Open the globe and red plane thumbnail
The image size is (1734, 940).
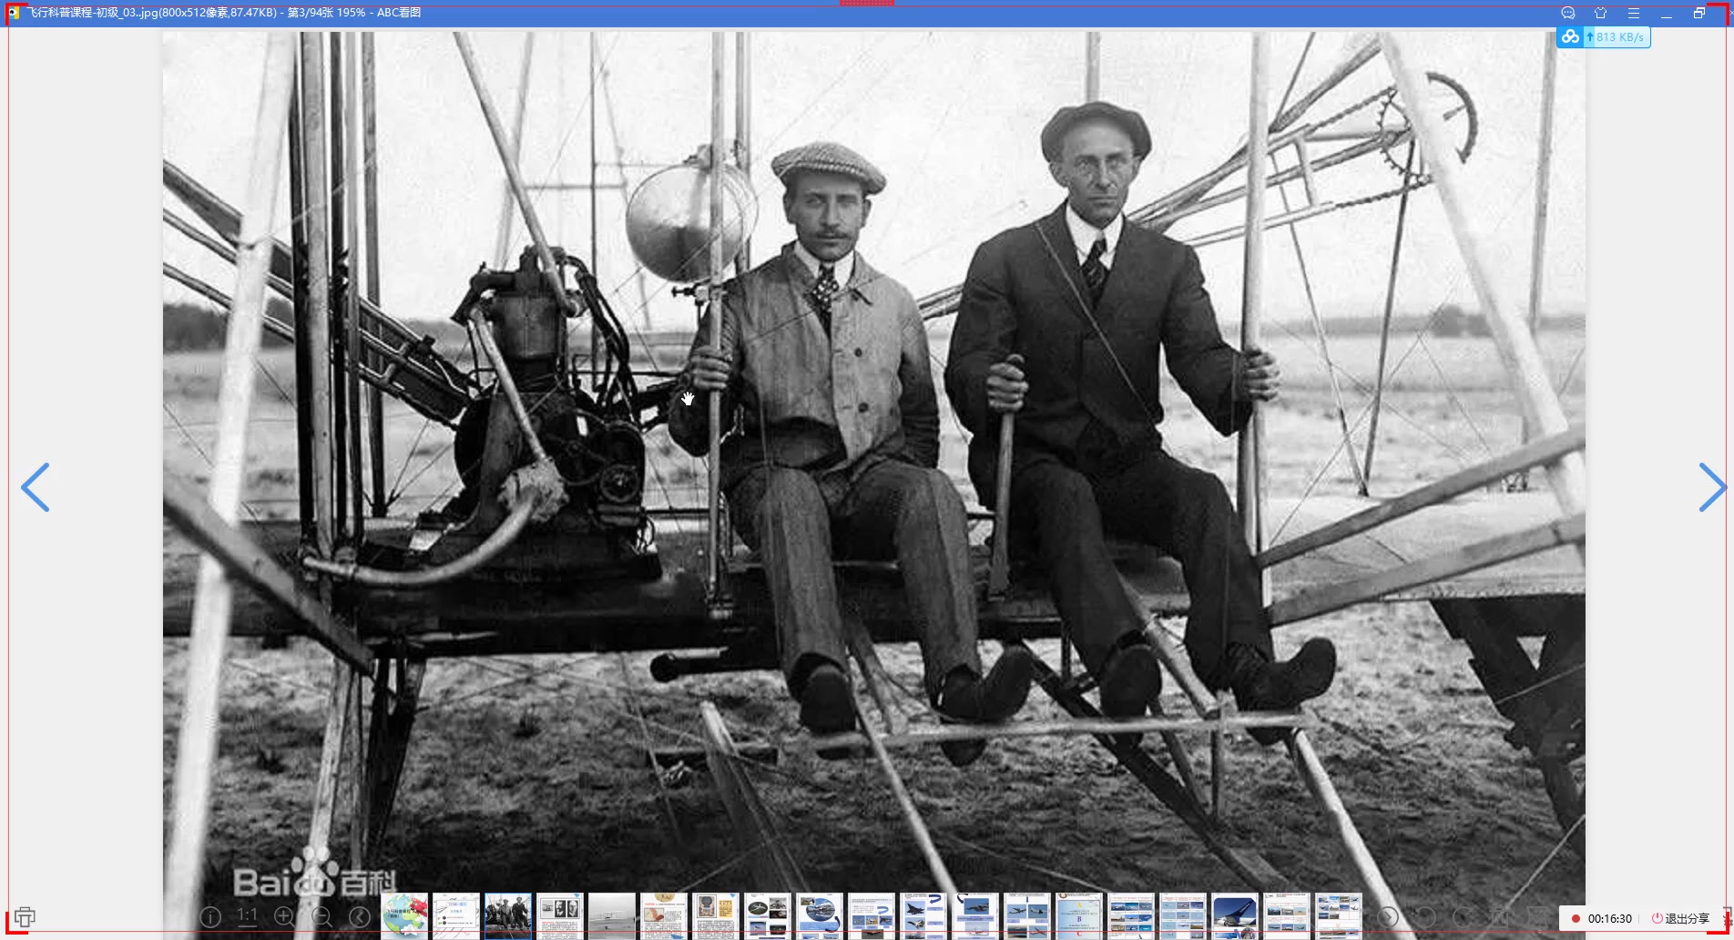pyautogui.click(x=404, y=915)
